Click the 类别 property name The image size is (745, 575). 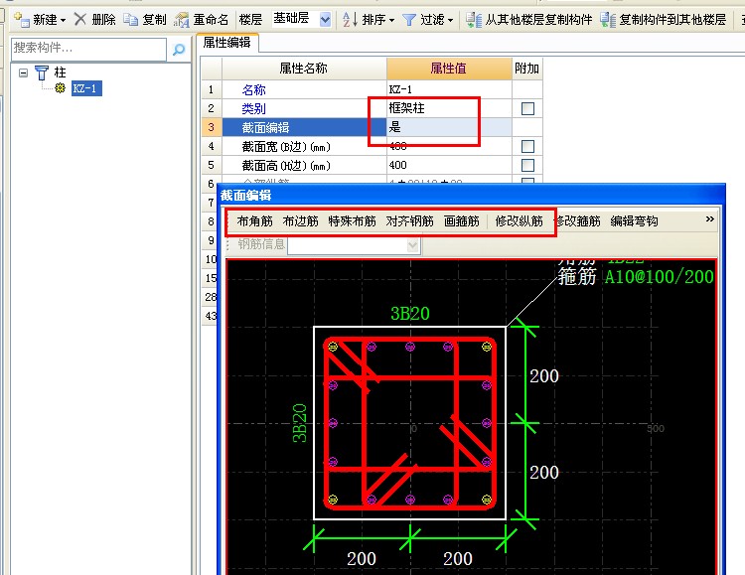[253, 108]
